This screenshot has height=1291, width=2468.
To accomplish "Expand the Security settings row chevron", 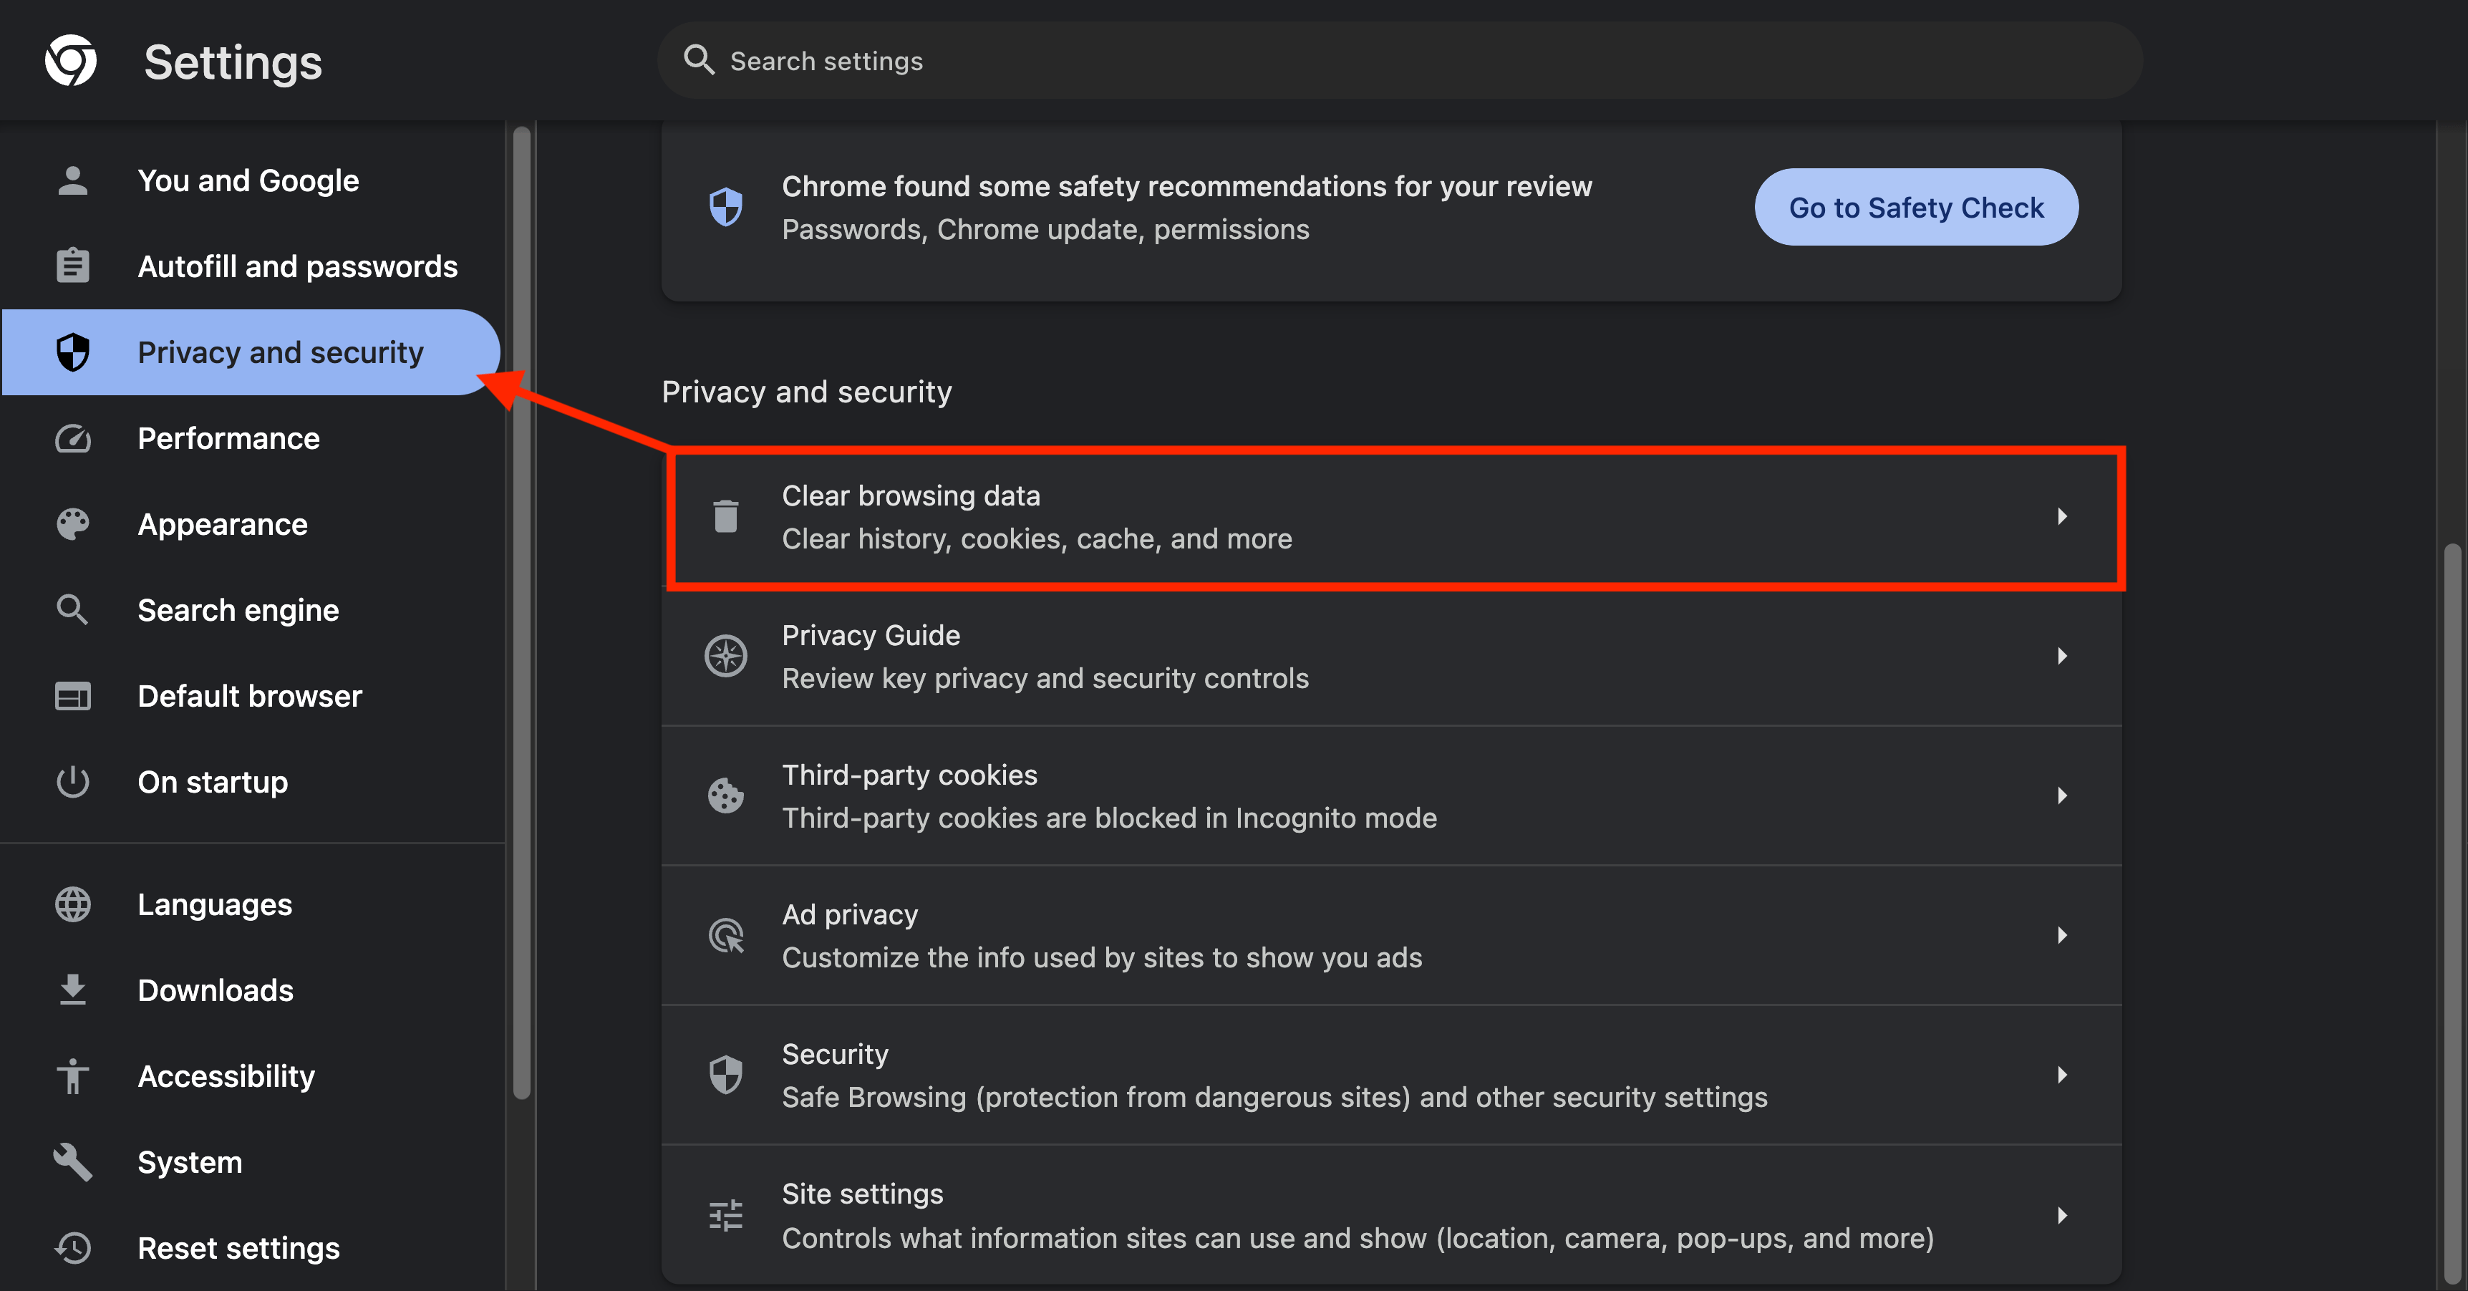I will click(x=2063, y=1073).
